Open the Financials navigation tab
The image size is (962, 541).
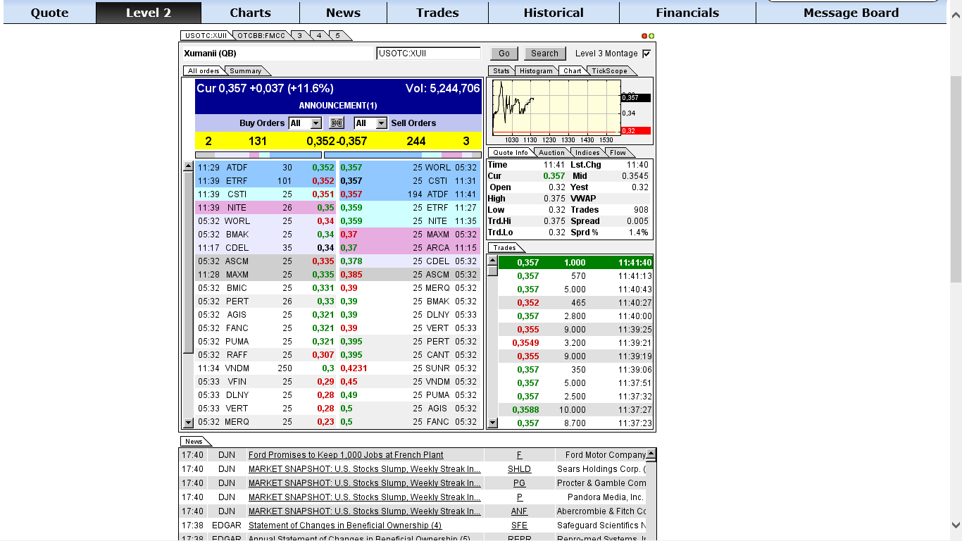[x=687, y=13]
